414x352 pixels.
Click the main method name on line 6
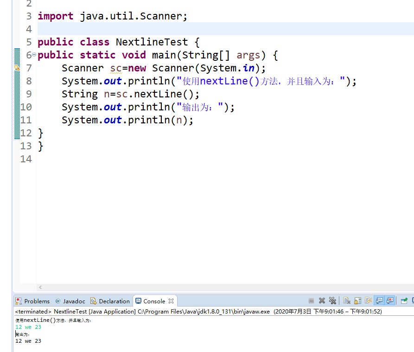pyautogui.click(x=164, y=55)
